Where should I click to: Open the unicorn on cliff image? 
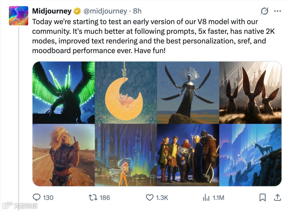coord(250,155)
